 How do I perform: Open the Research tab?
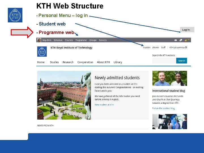[x=68, y=62]
